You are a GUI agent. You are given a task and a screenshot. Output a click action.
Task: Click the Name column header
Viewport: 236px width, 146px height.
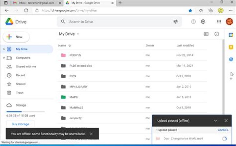pyautogui.click(x=62, y=45)
